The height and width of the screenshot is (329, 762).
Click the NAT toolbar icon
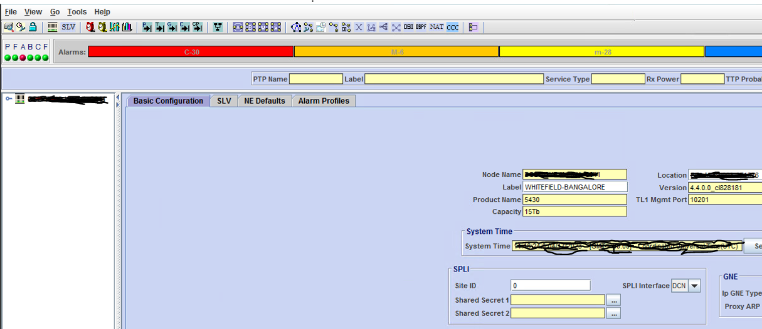tap(437, 27)
